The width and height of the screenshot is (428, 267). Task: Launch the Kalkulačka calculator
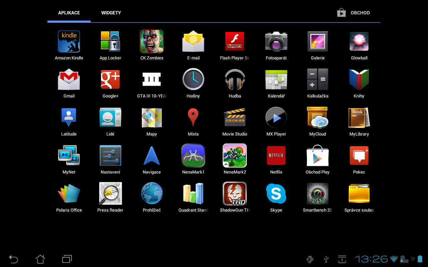[318, 79]
